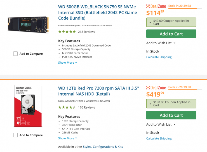The width and height of the screenshot is (207, 152).
Task: Expand Show More under Red Pro key features
Action: point(67,138)
